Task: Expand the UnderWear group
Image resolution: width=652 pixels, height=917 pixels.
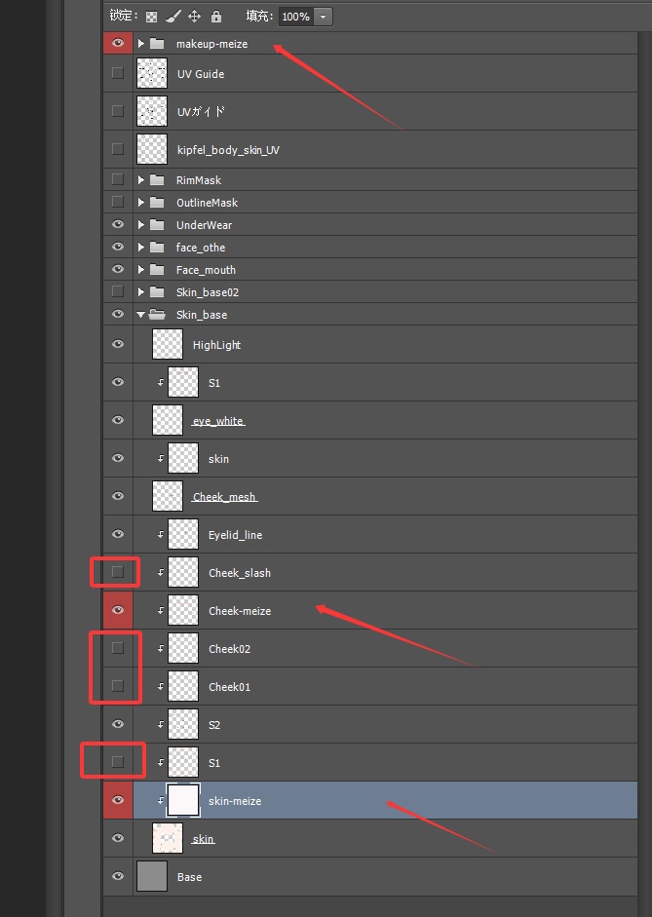Action: (x=140, y=224)
